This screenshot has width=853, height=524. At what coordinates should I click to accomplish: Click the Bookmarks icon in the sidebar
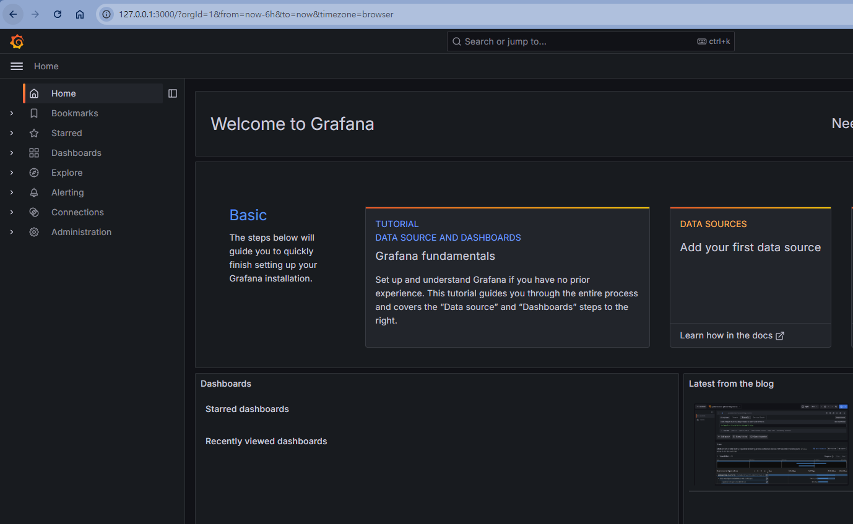pyautogui.click(x=34, y=113)
